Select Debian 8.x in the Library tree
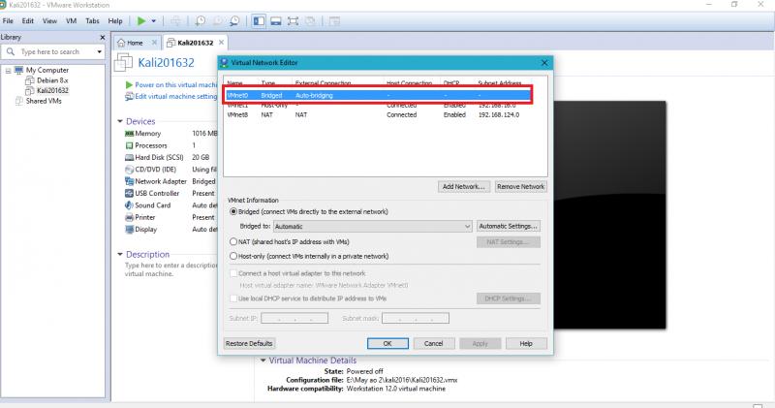The image size is (775, 408). click(x=52, y=80)
